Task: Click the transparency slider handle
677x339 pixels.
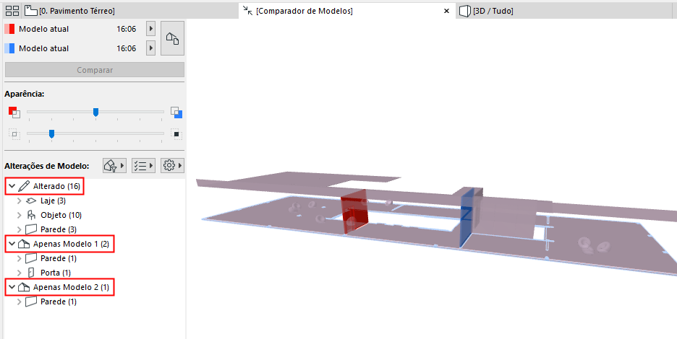Action: pyautogui.click(x=51, y=134)
